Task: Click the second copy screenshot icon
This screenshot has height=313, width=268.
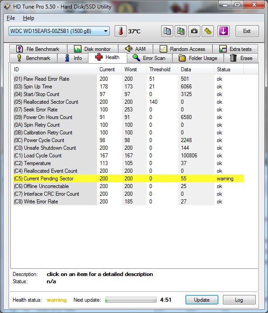Action: click(180, 31)
